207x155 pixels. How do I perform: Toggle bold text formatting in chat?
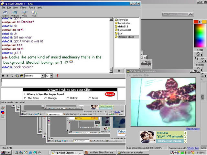[x=3, y=76]
